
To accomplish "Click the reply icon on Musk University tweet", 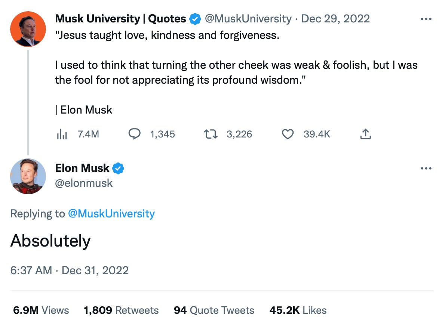I will pos(134,134).
